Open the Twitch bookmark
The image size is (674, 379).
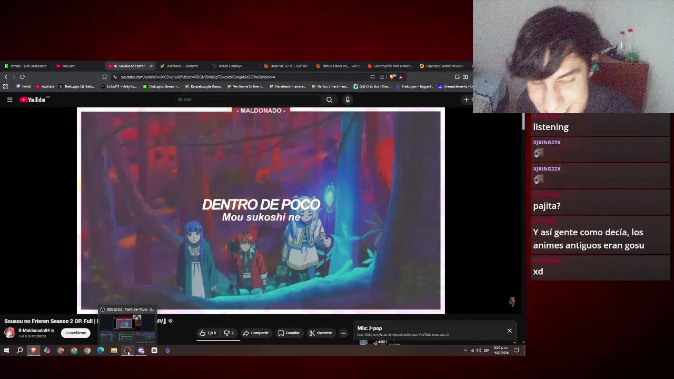click(24, 86)
